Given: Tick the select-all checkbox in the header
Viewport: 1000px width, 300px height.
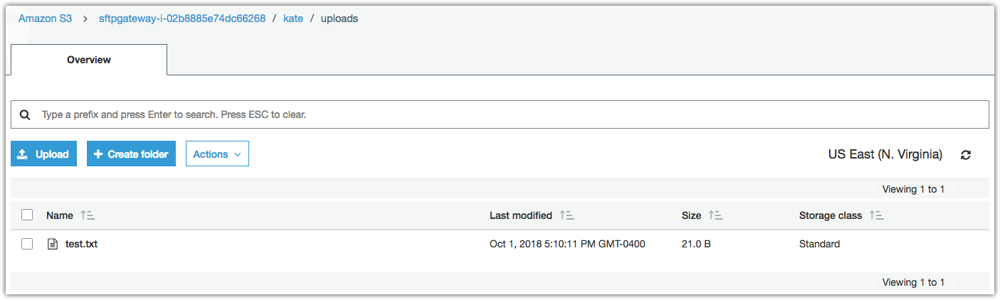Looking at the screenshot, I should point(27,215).
